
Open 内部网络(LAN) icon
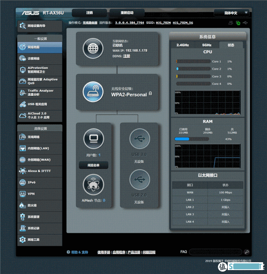(22, 148)
